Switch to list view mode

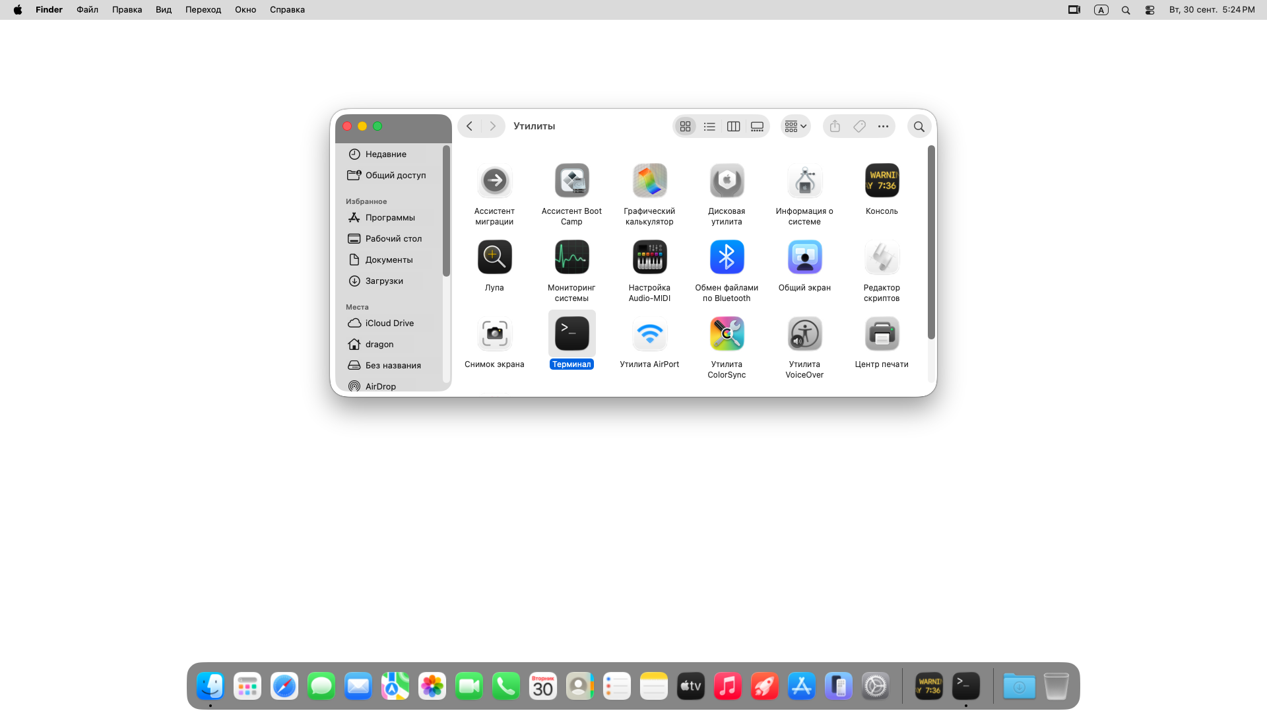tap(709, 126)
